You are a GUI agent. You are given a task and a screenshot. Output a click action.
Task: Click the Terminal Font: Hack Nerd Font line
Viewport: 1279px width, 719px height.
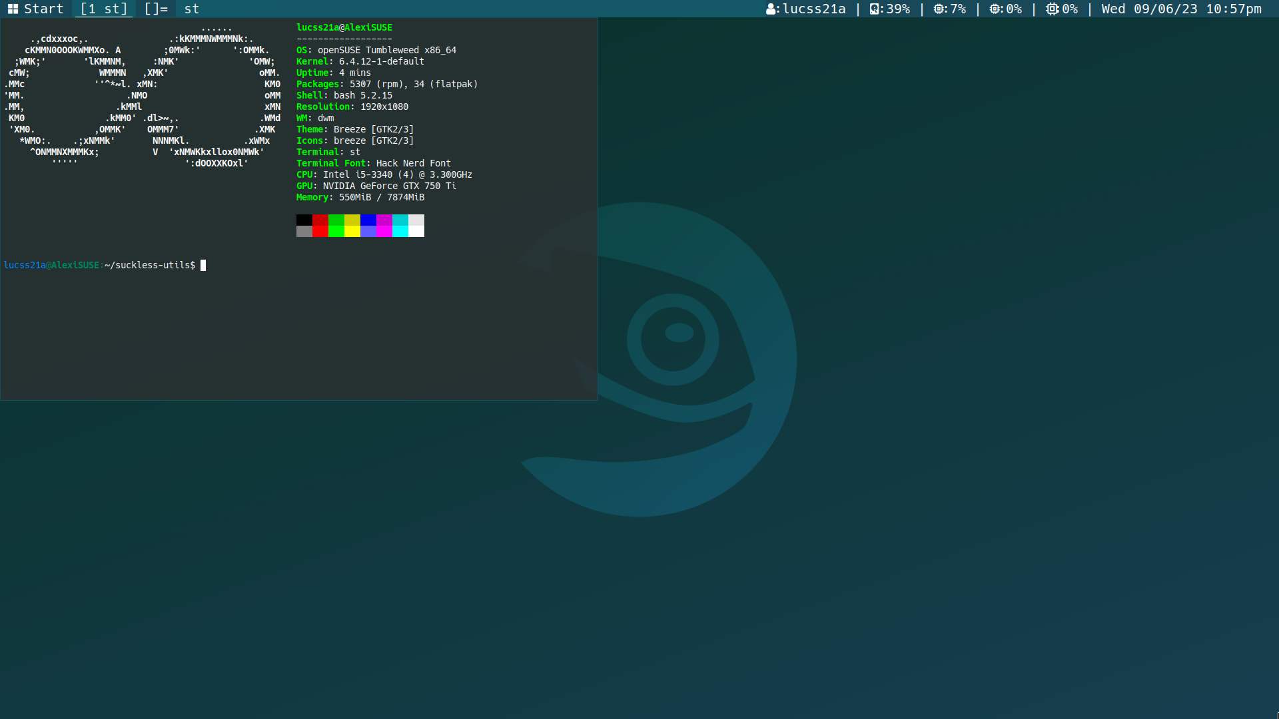pyautogui.click(x=374, y=163)
